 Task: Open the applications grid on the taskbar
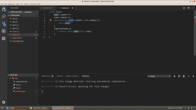coord(2,108)
